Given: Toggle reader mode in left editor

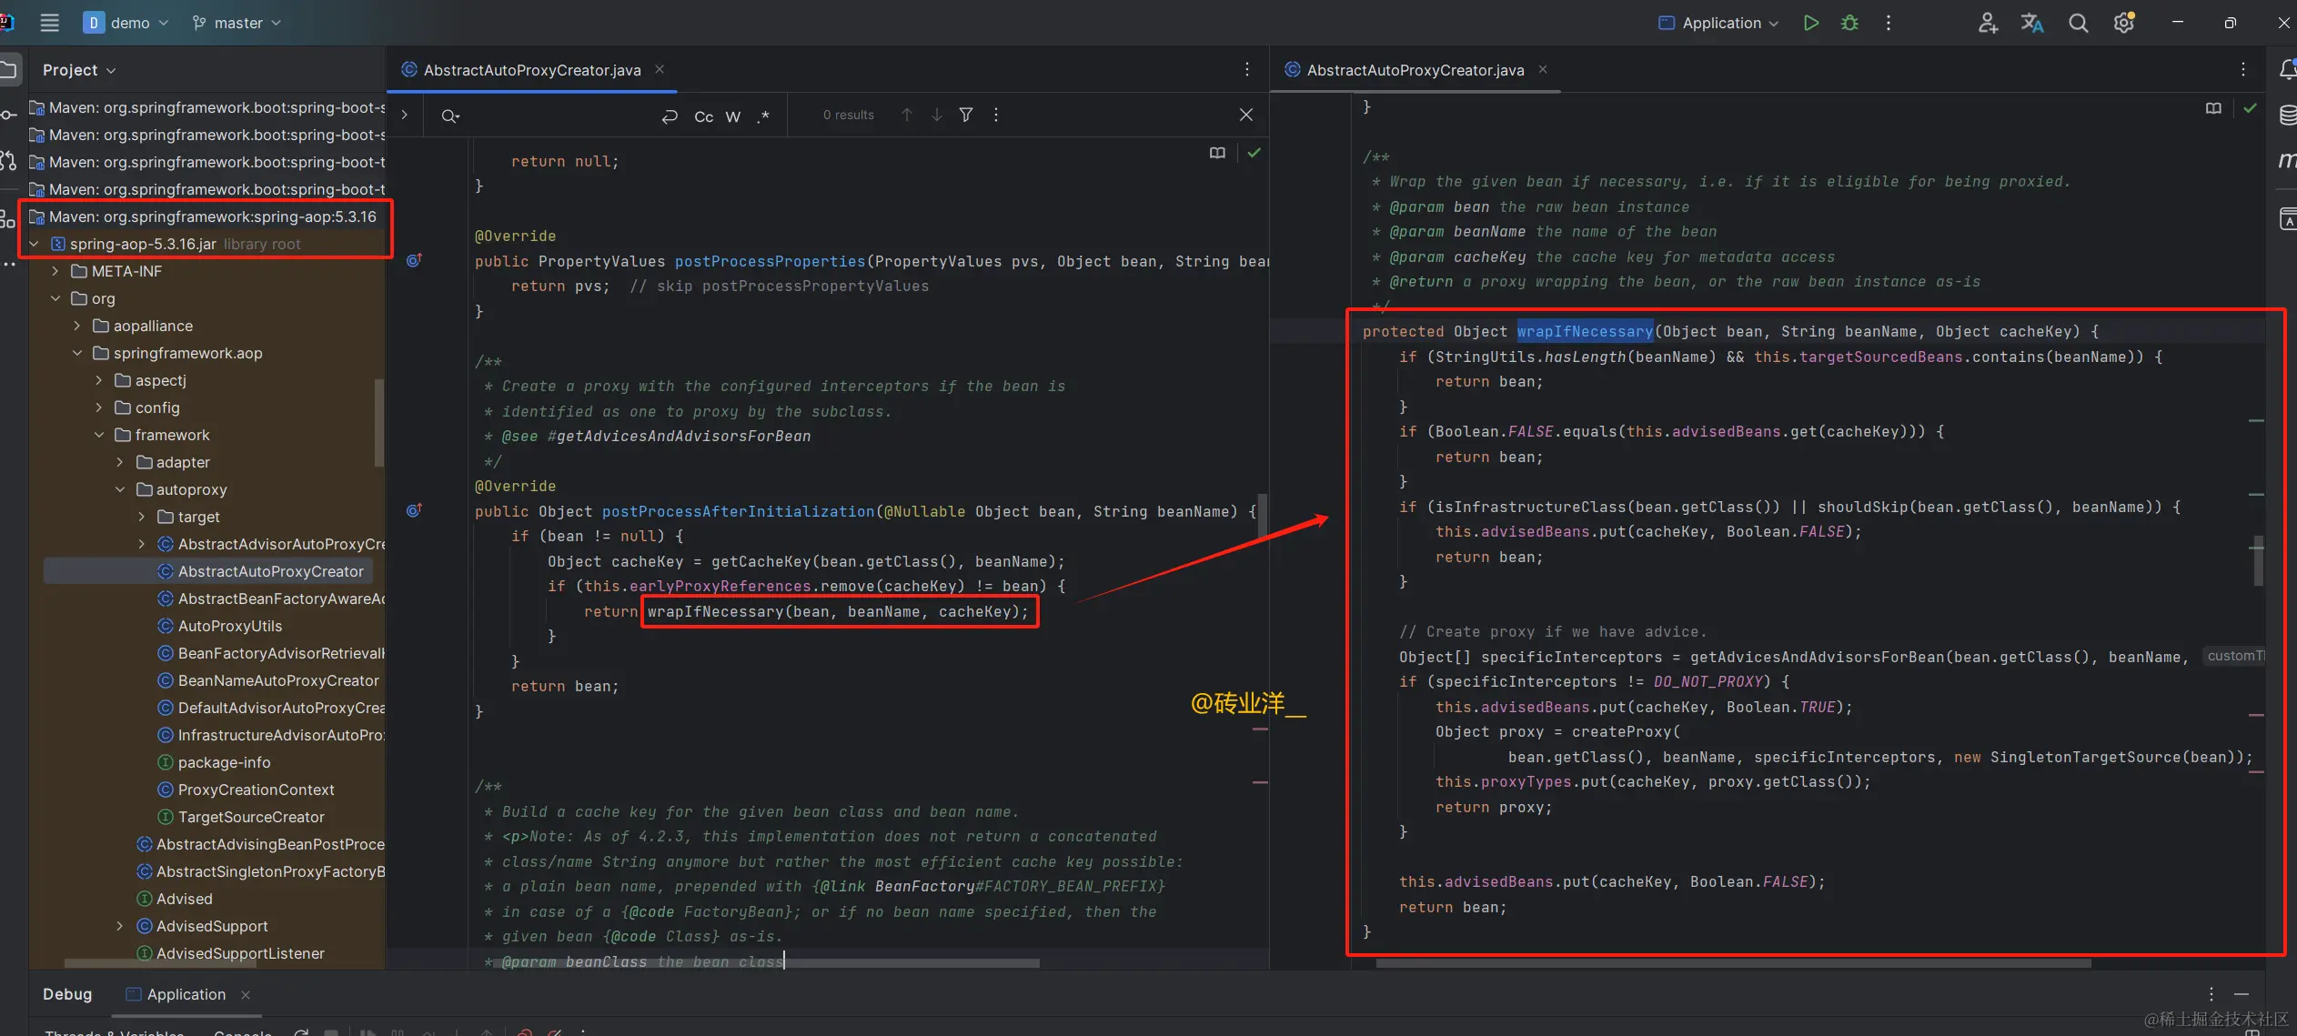Looking at the screenshot, I should click(1217, 153).
